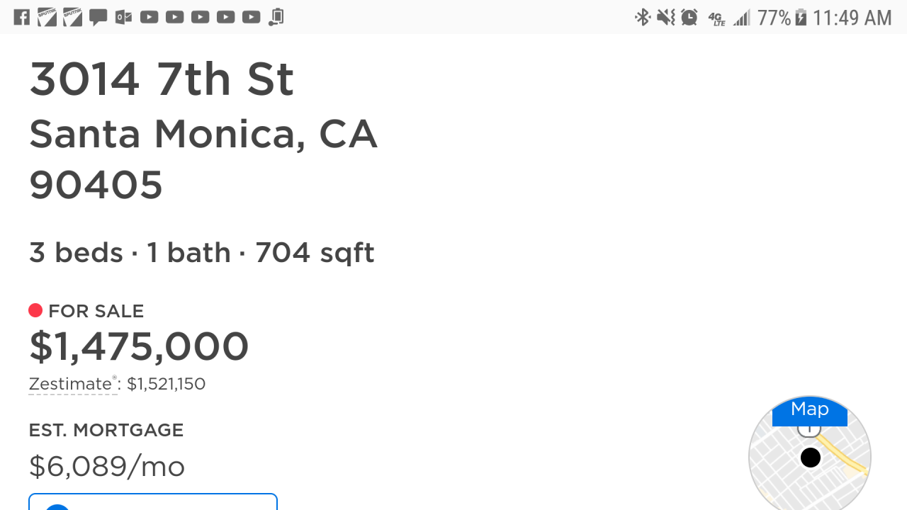Tap the battery transfer notification icon
This screenshot has height=510, width=907.
tap(276, 17)
